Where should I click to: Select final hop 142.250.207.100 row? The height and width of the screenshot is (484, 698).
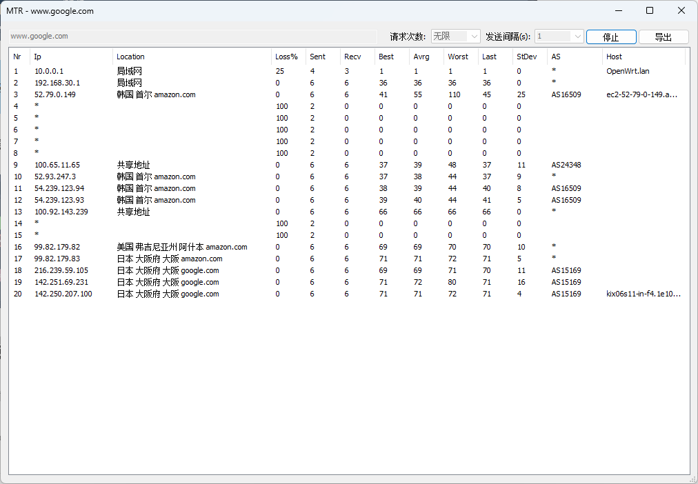63,294
